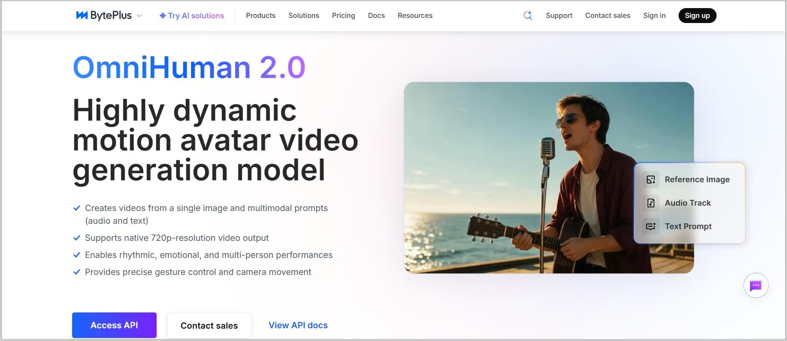
Task: Click checkmark beside Creates videos from a single image
Action: pyautogui.click(x=77, y=208)
